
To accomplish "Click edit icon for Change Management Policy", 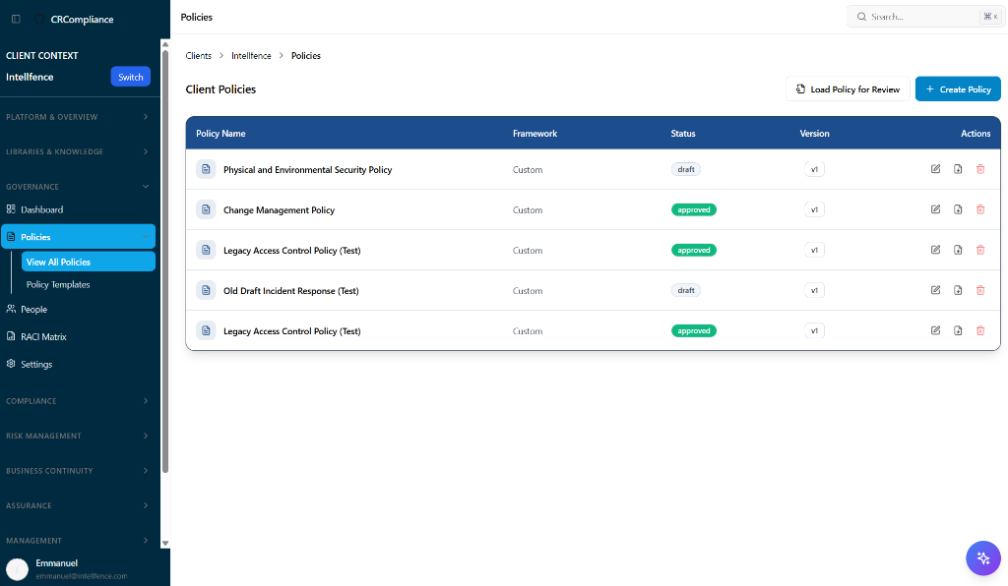I will point(935,209).
